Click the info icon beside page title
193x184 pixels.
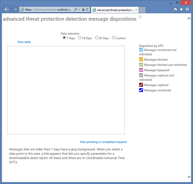tap(140, 17)
